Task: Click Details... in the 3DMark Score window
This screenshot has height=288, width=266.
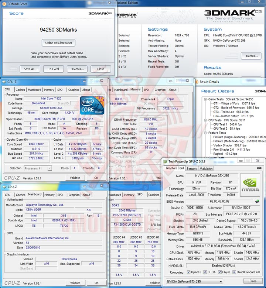Action: (x=78, y=69)
